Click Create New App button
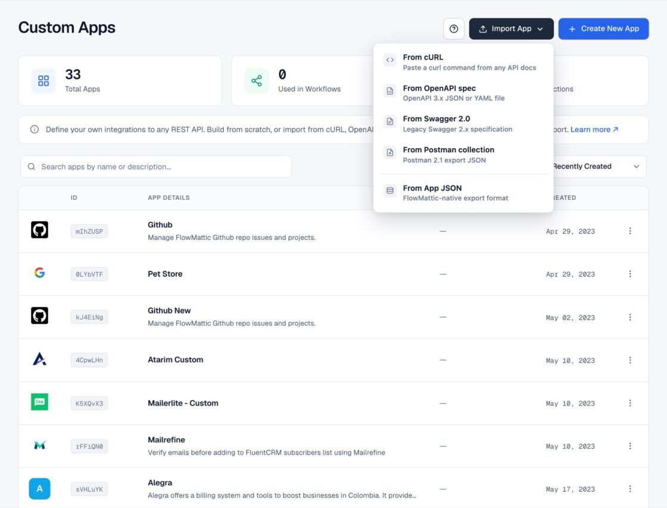 (603, 29)
